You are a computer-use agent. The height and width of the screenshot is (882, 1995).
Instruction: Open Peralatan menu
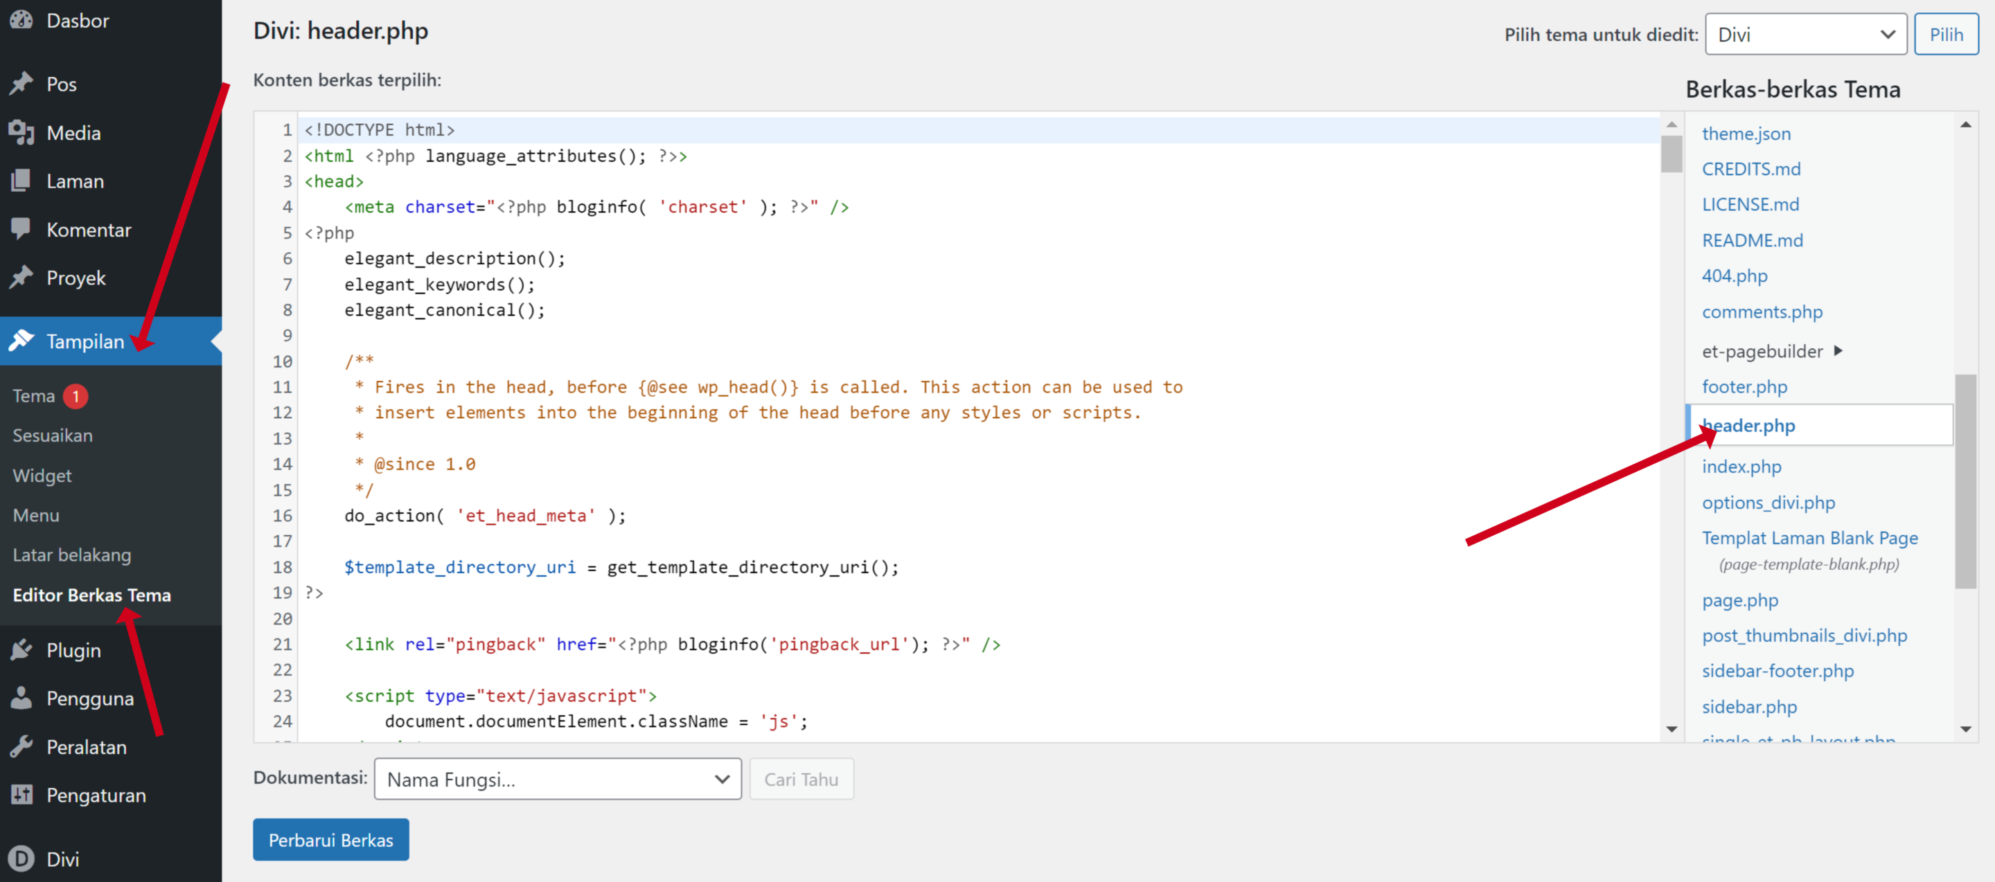click(x=111, y=746)
